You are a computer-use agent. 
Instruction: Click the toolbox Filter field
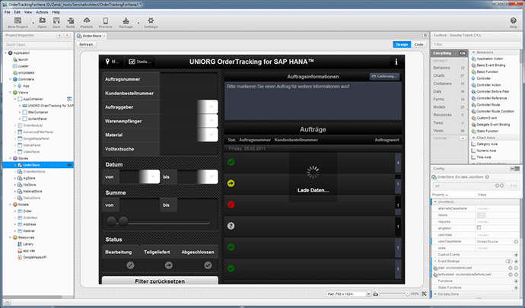pyautogui.click(x=475, y=45)
